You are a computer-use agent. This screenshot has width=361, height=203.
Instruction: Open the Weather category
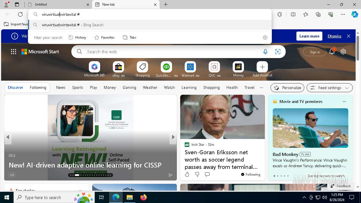[150, 87]
